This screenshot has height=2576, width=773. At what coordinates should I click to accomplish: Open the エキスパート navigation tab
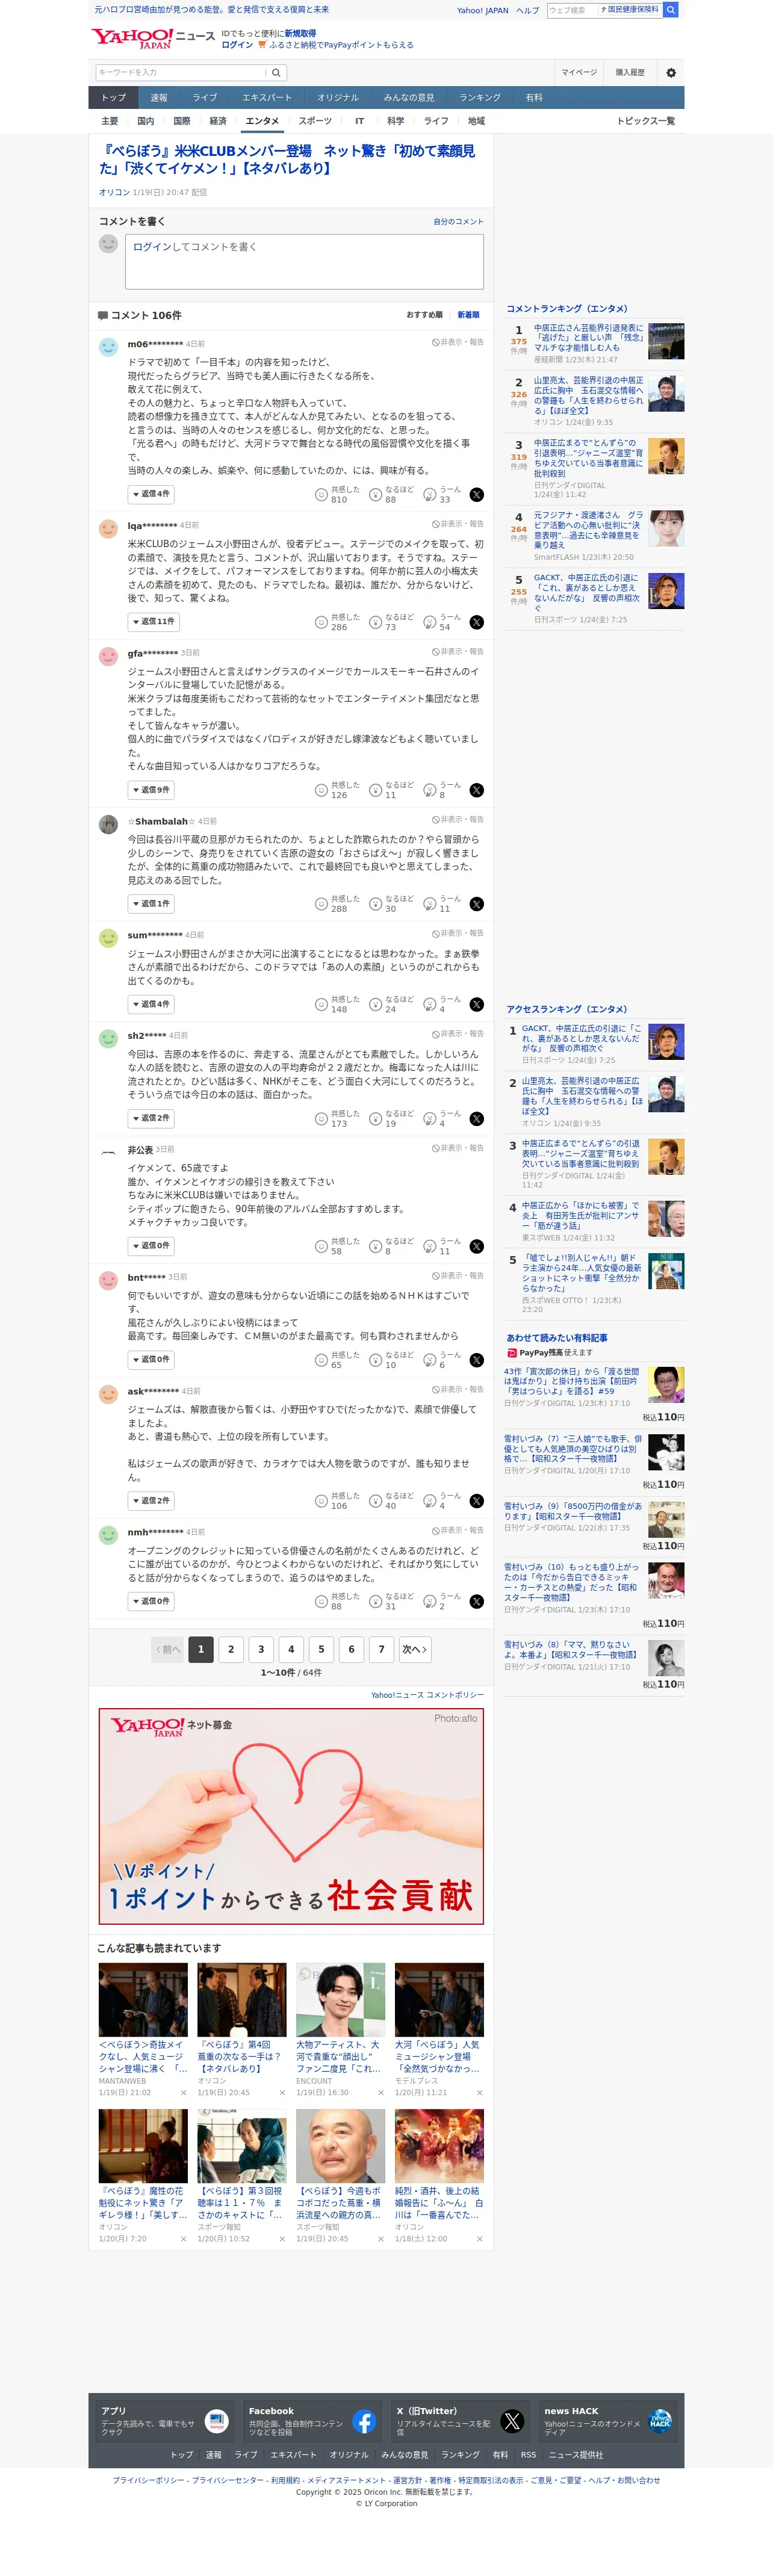[x=267, y=98]
